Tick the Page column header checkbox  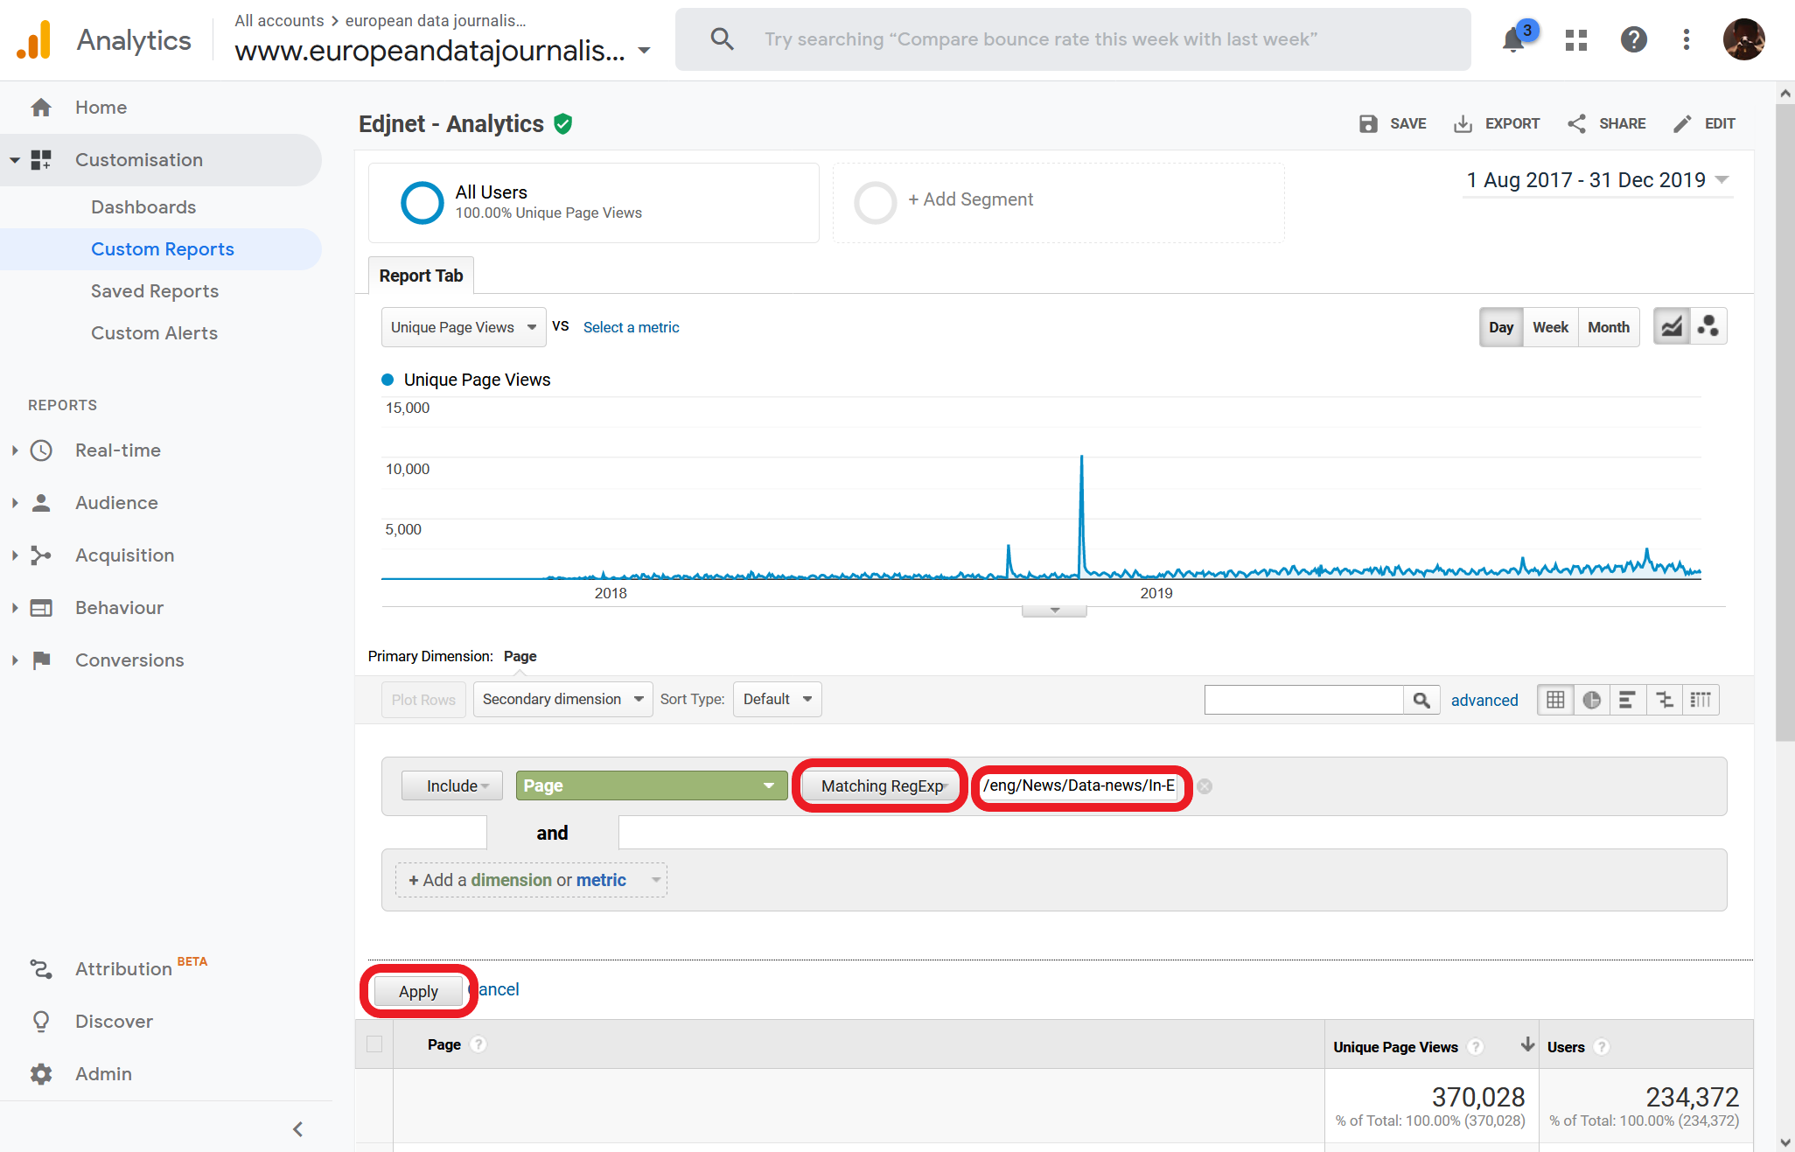click(374, 1044)
